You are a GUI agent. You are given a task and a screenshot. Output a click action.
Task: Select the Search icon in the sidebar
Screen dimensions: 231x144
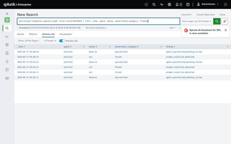click(x=7, y=28)
